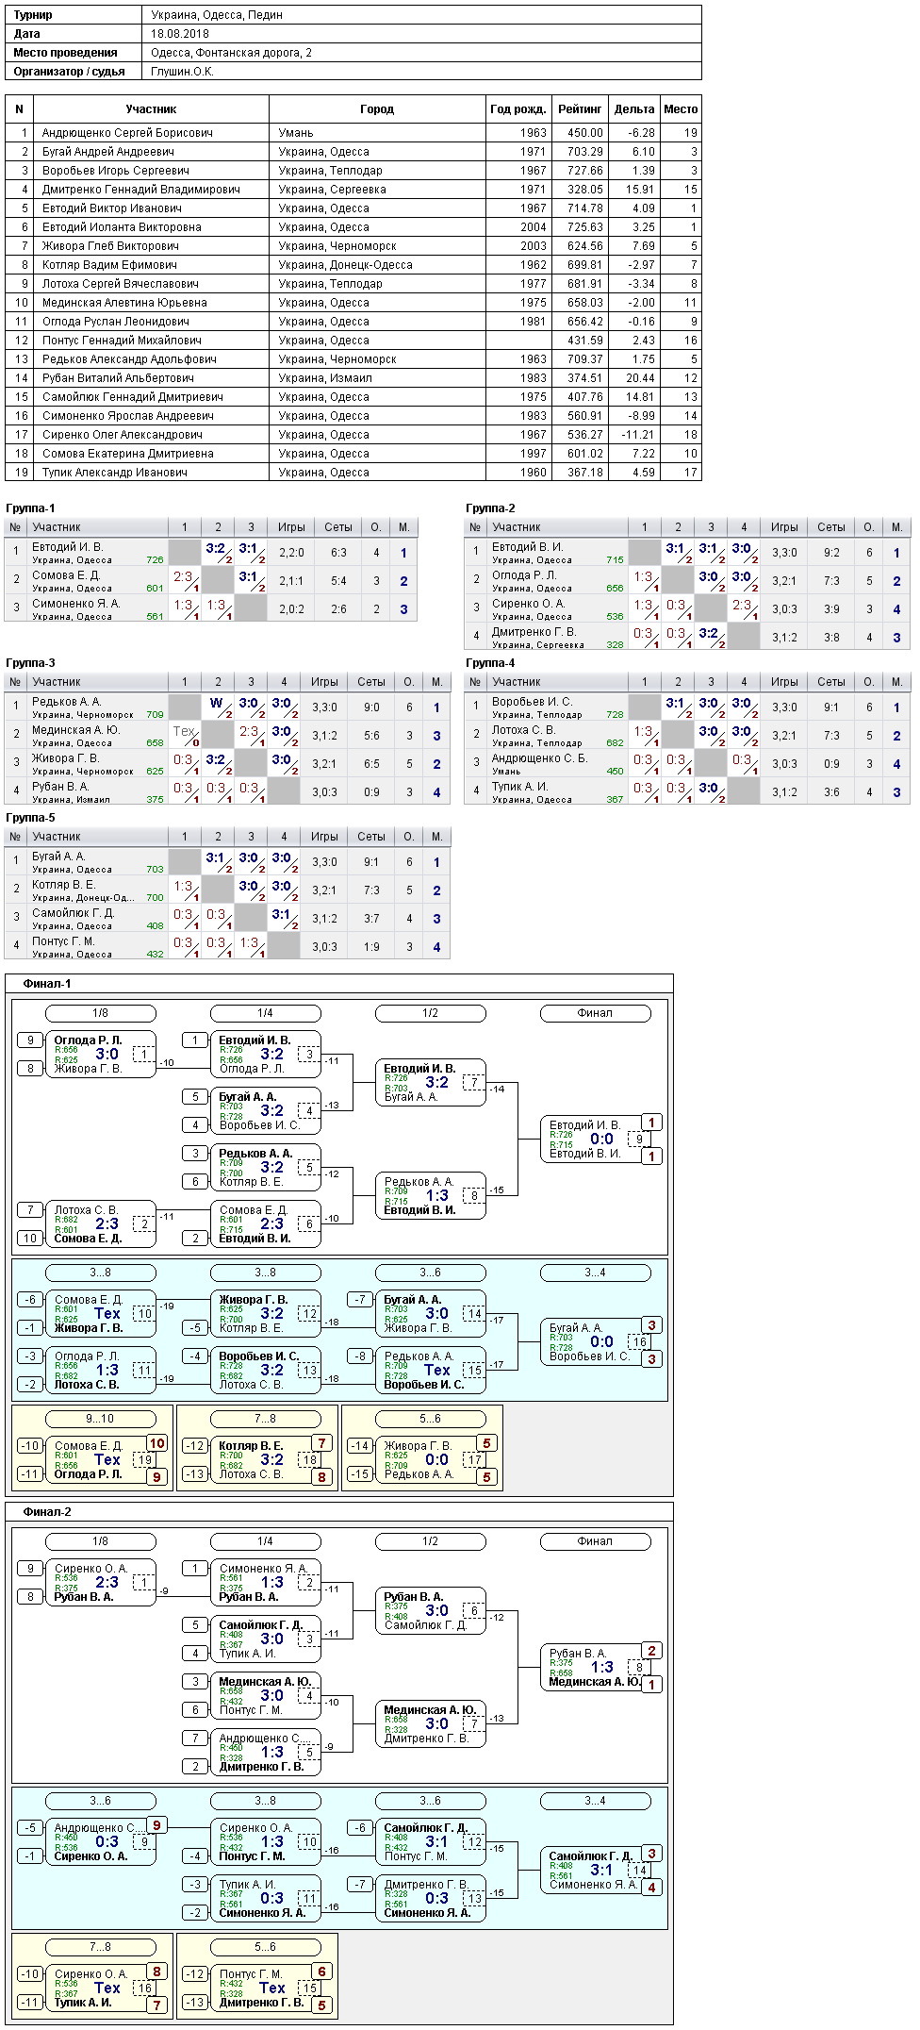Select the organizer name 'Глушин.О.К.'
Image resolution: width=920 pixels, height=2030 pixels.
(x=182, y=72)
